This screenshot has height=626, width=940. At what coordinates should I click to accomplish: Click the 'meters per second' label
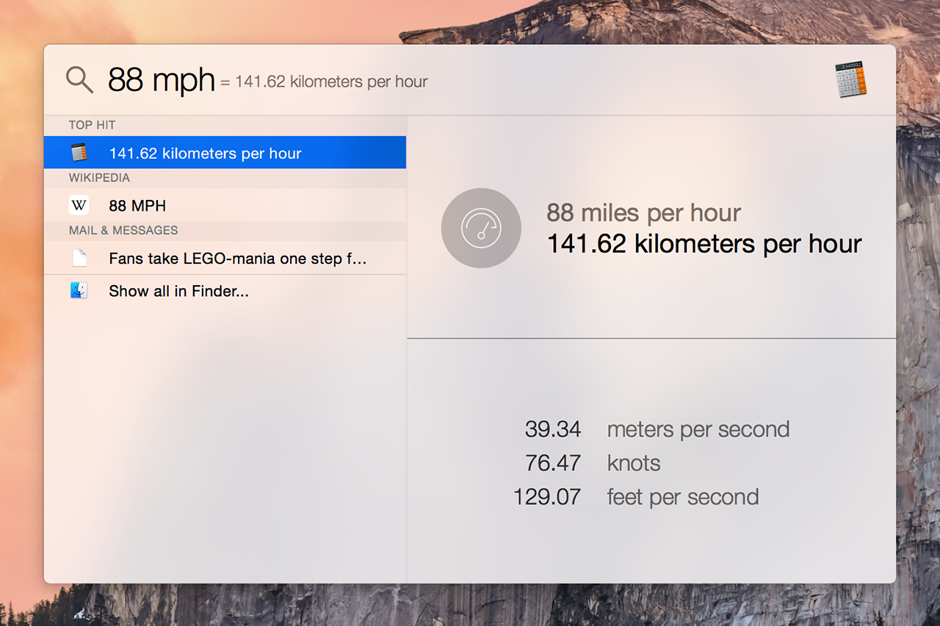tap(698, 429)
